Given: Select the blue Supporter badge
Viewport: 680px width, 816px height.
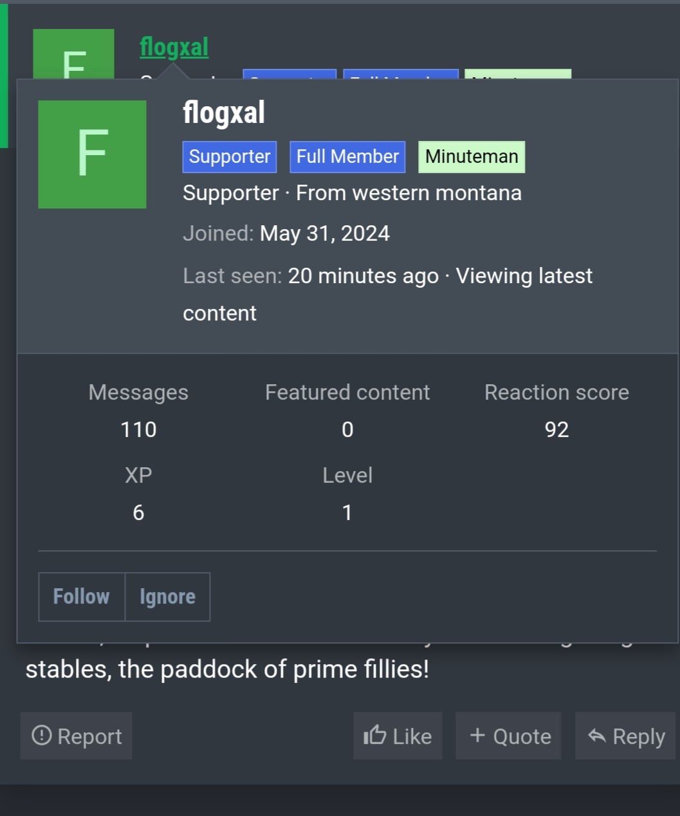Looking at the screenshot, I should click(x=230, y=157).
